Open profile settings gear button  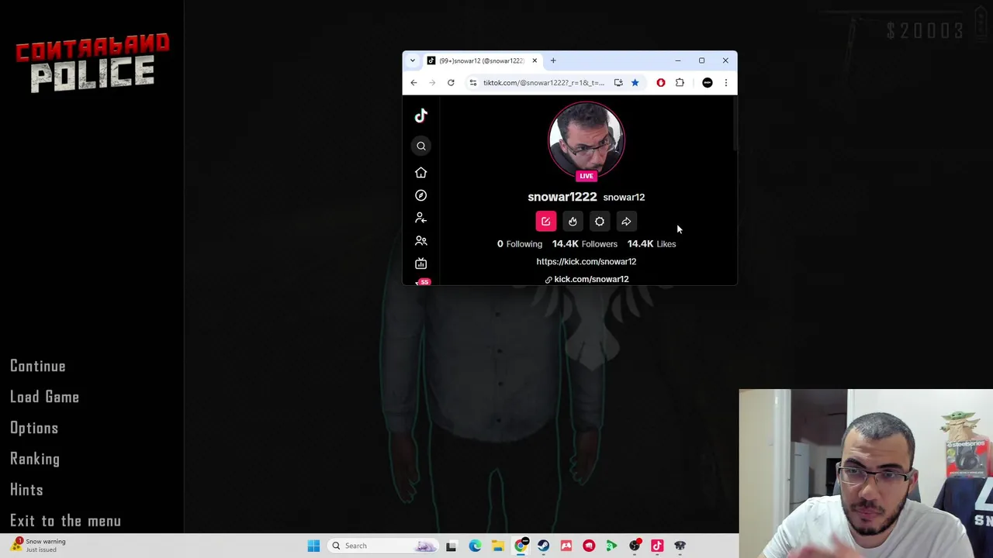[x=600, y=222]
